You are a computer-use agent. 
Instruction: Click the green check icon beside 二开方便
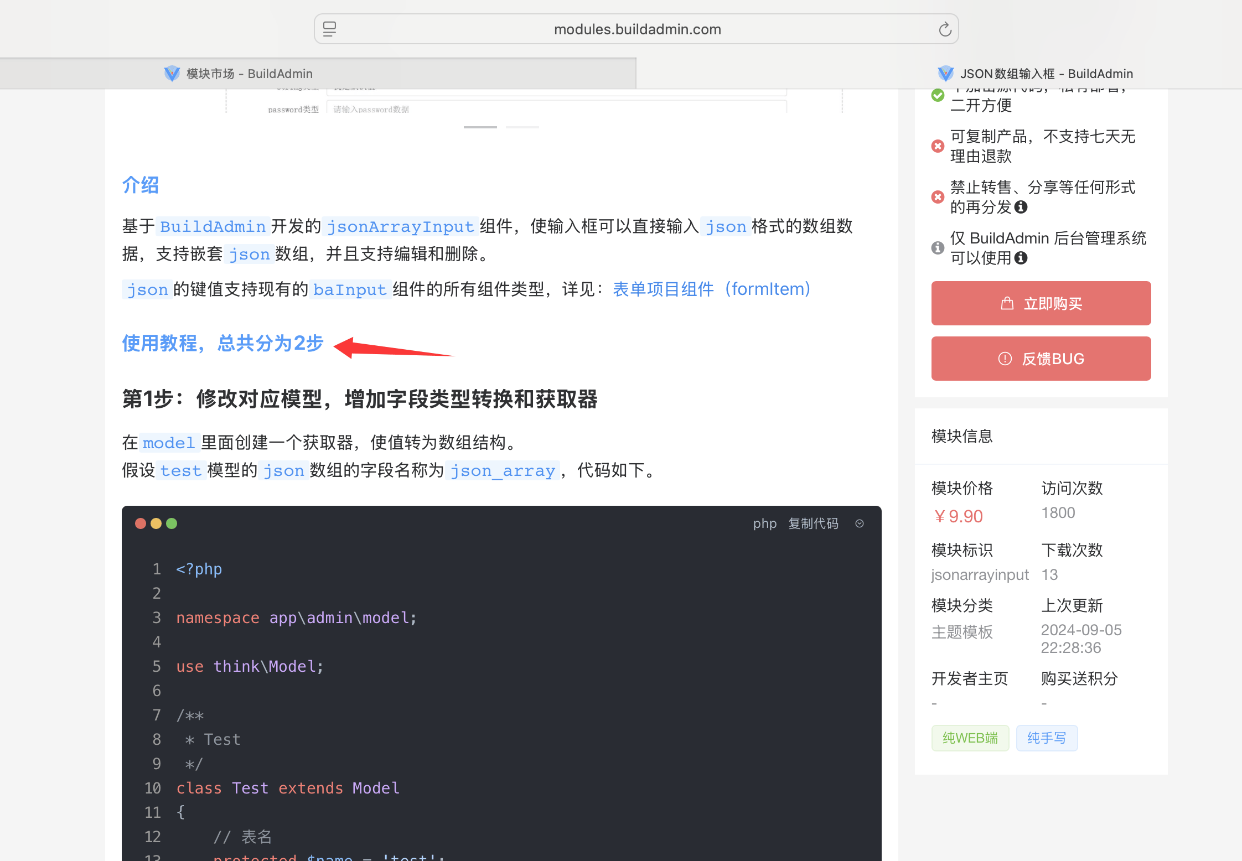(x=938, y=95)
